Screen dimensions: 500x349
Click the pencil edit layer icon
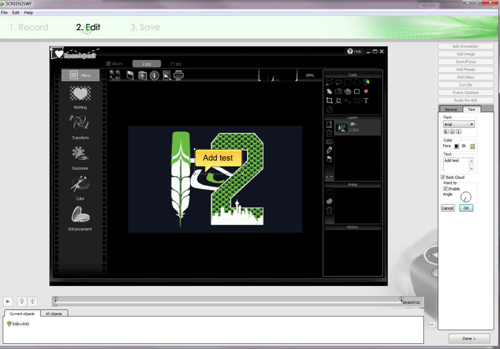pos(329,150)
